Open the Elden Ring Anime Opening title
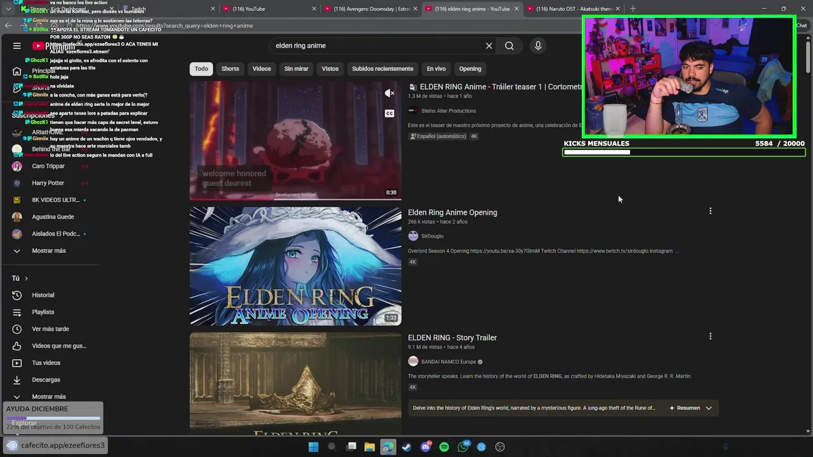This screenshot has height=457, width=813. coord(452,213)
